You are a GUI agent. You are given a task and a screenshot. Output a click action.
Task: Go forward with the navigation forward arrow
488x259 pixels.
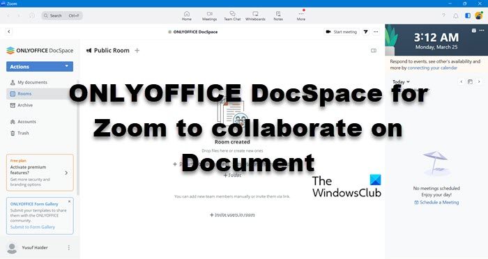[20, 15]
